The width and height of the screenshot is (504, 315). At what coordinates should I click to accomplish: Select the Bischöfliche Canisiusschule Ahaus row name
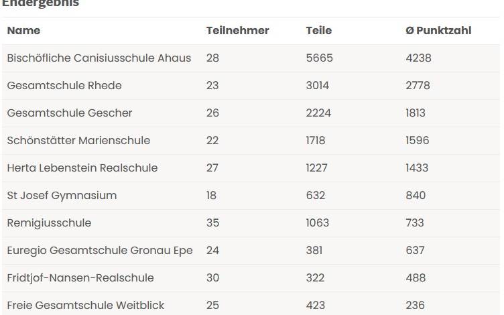tap(99, 58)
